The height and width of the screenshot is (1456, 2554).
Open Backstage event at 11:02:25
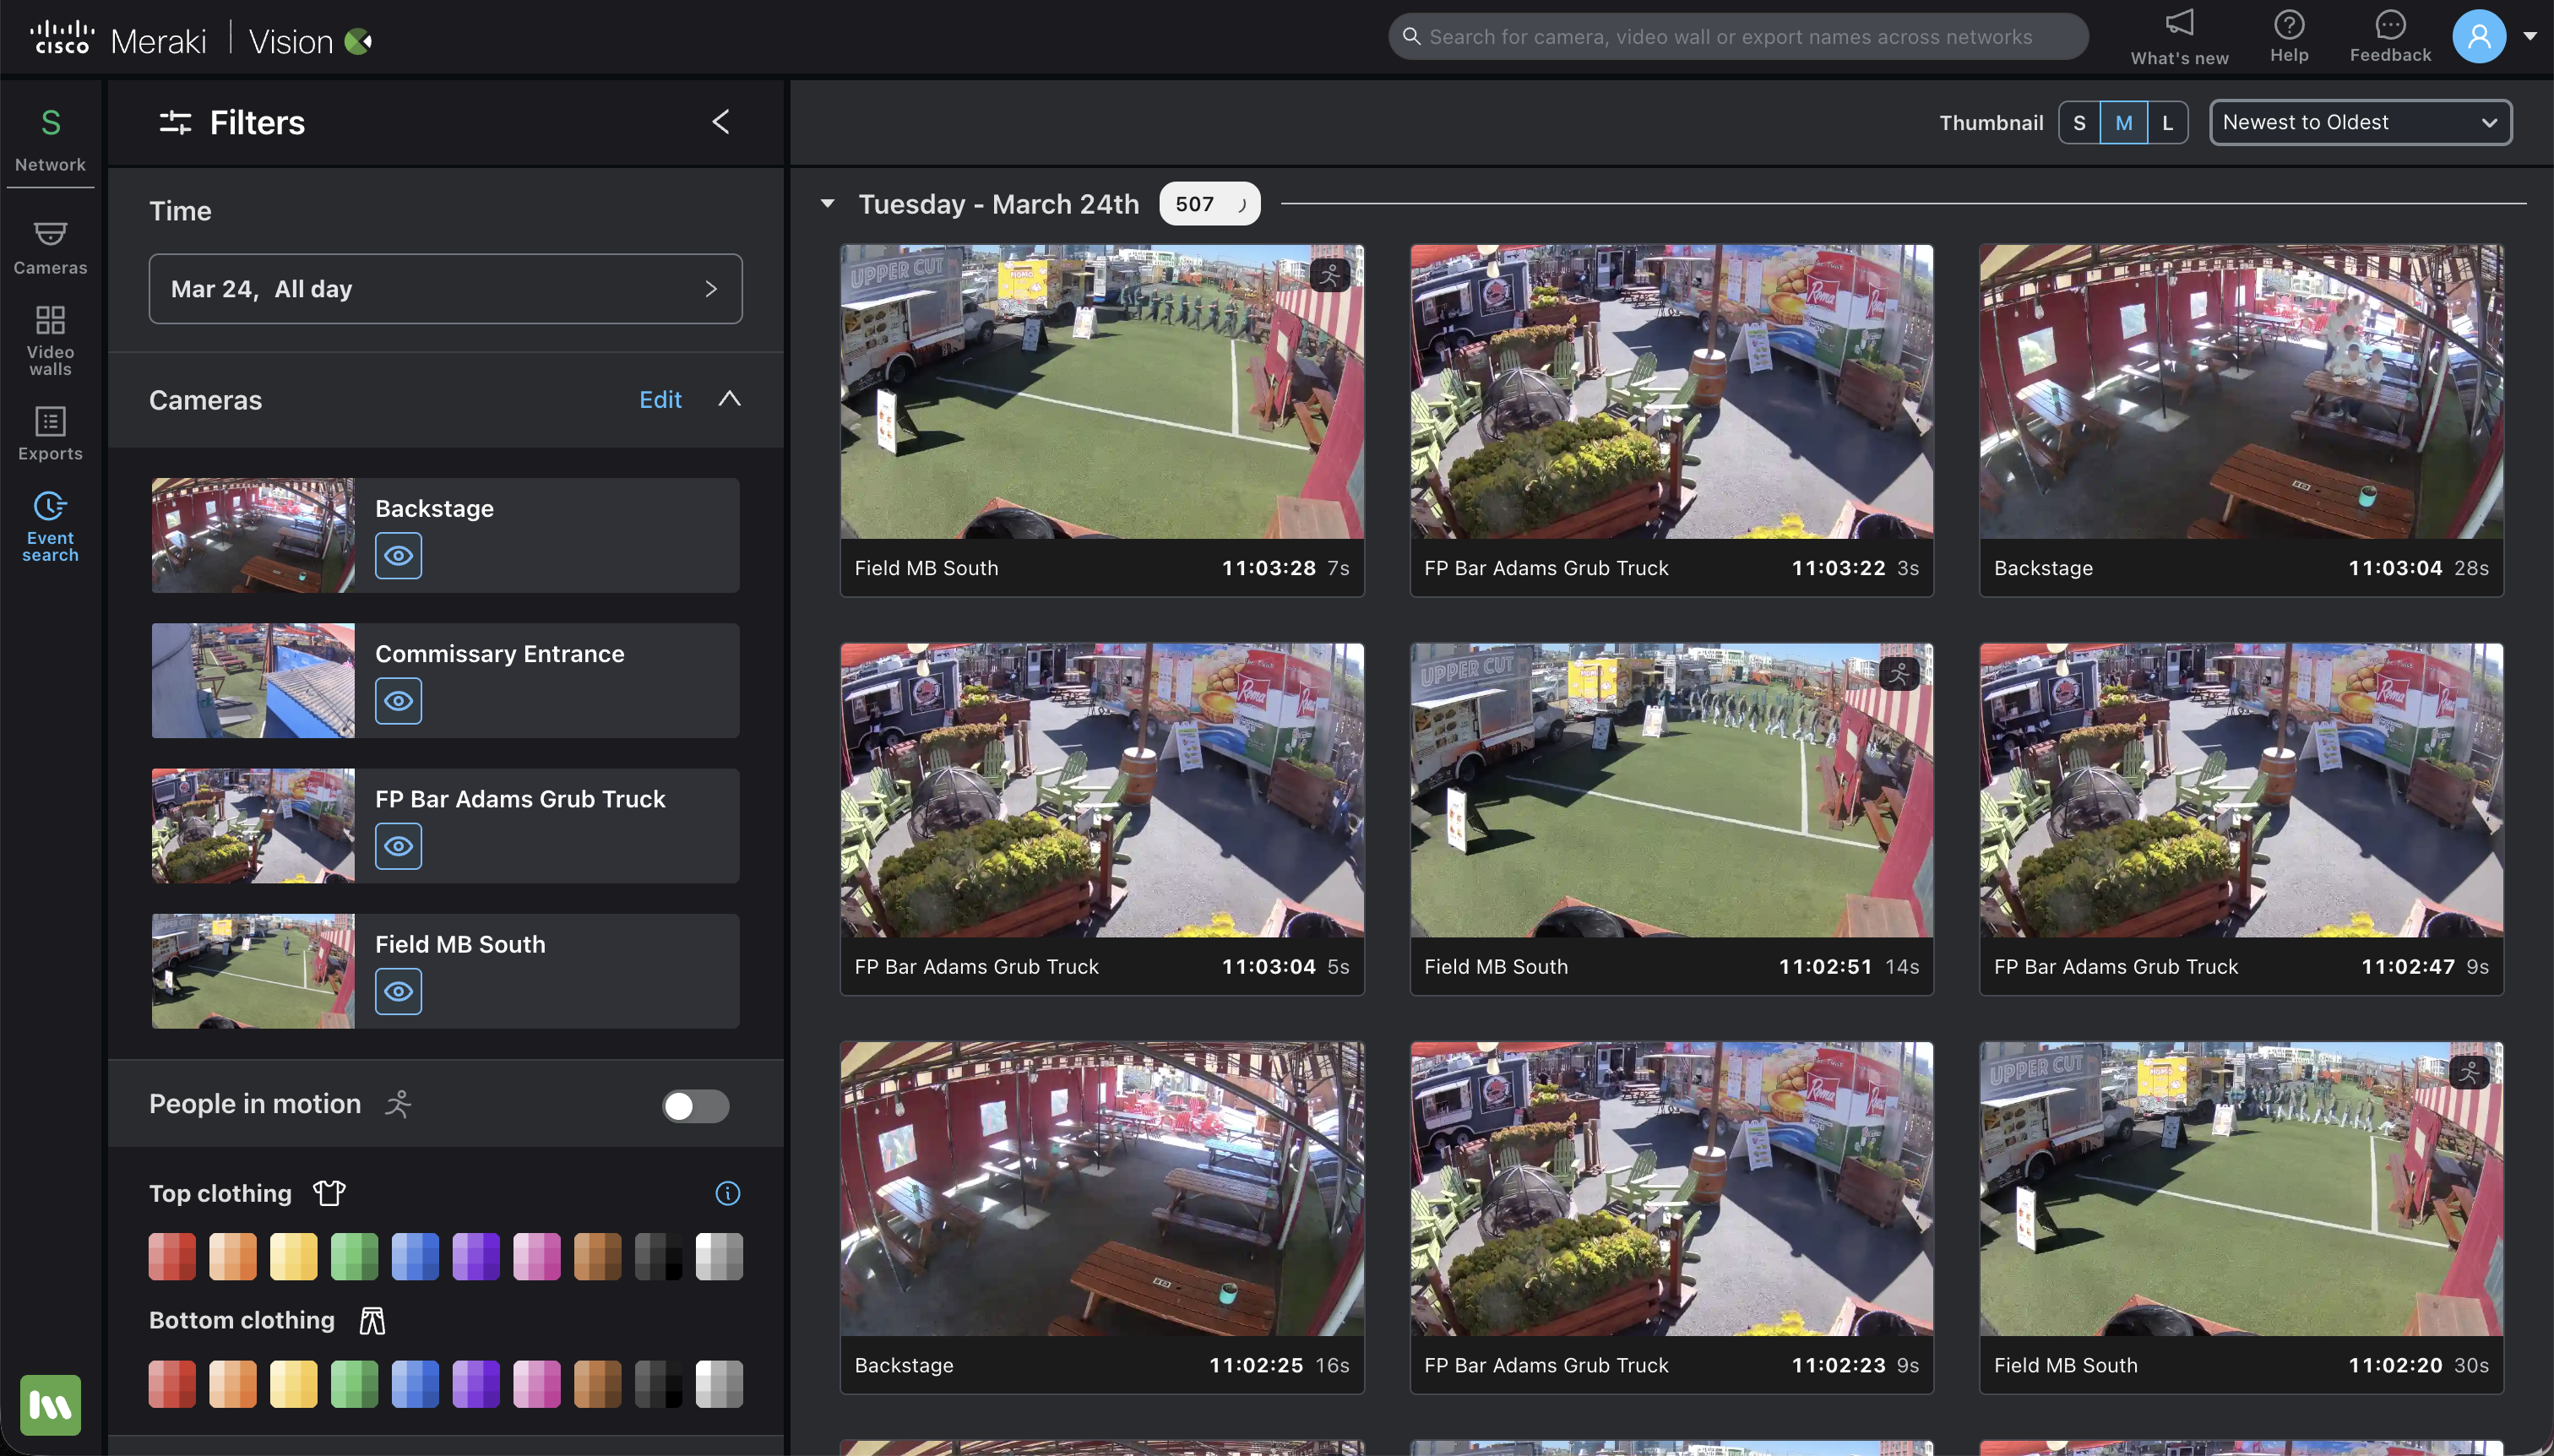pos(1102,1218)
